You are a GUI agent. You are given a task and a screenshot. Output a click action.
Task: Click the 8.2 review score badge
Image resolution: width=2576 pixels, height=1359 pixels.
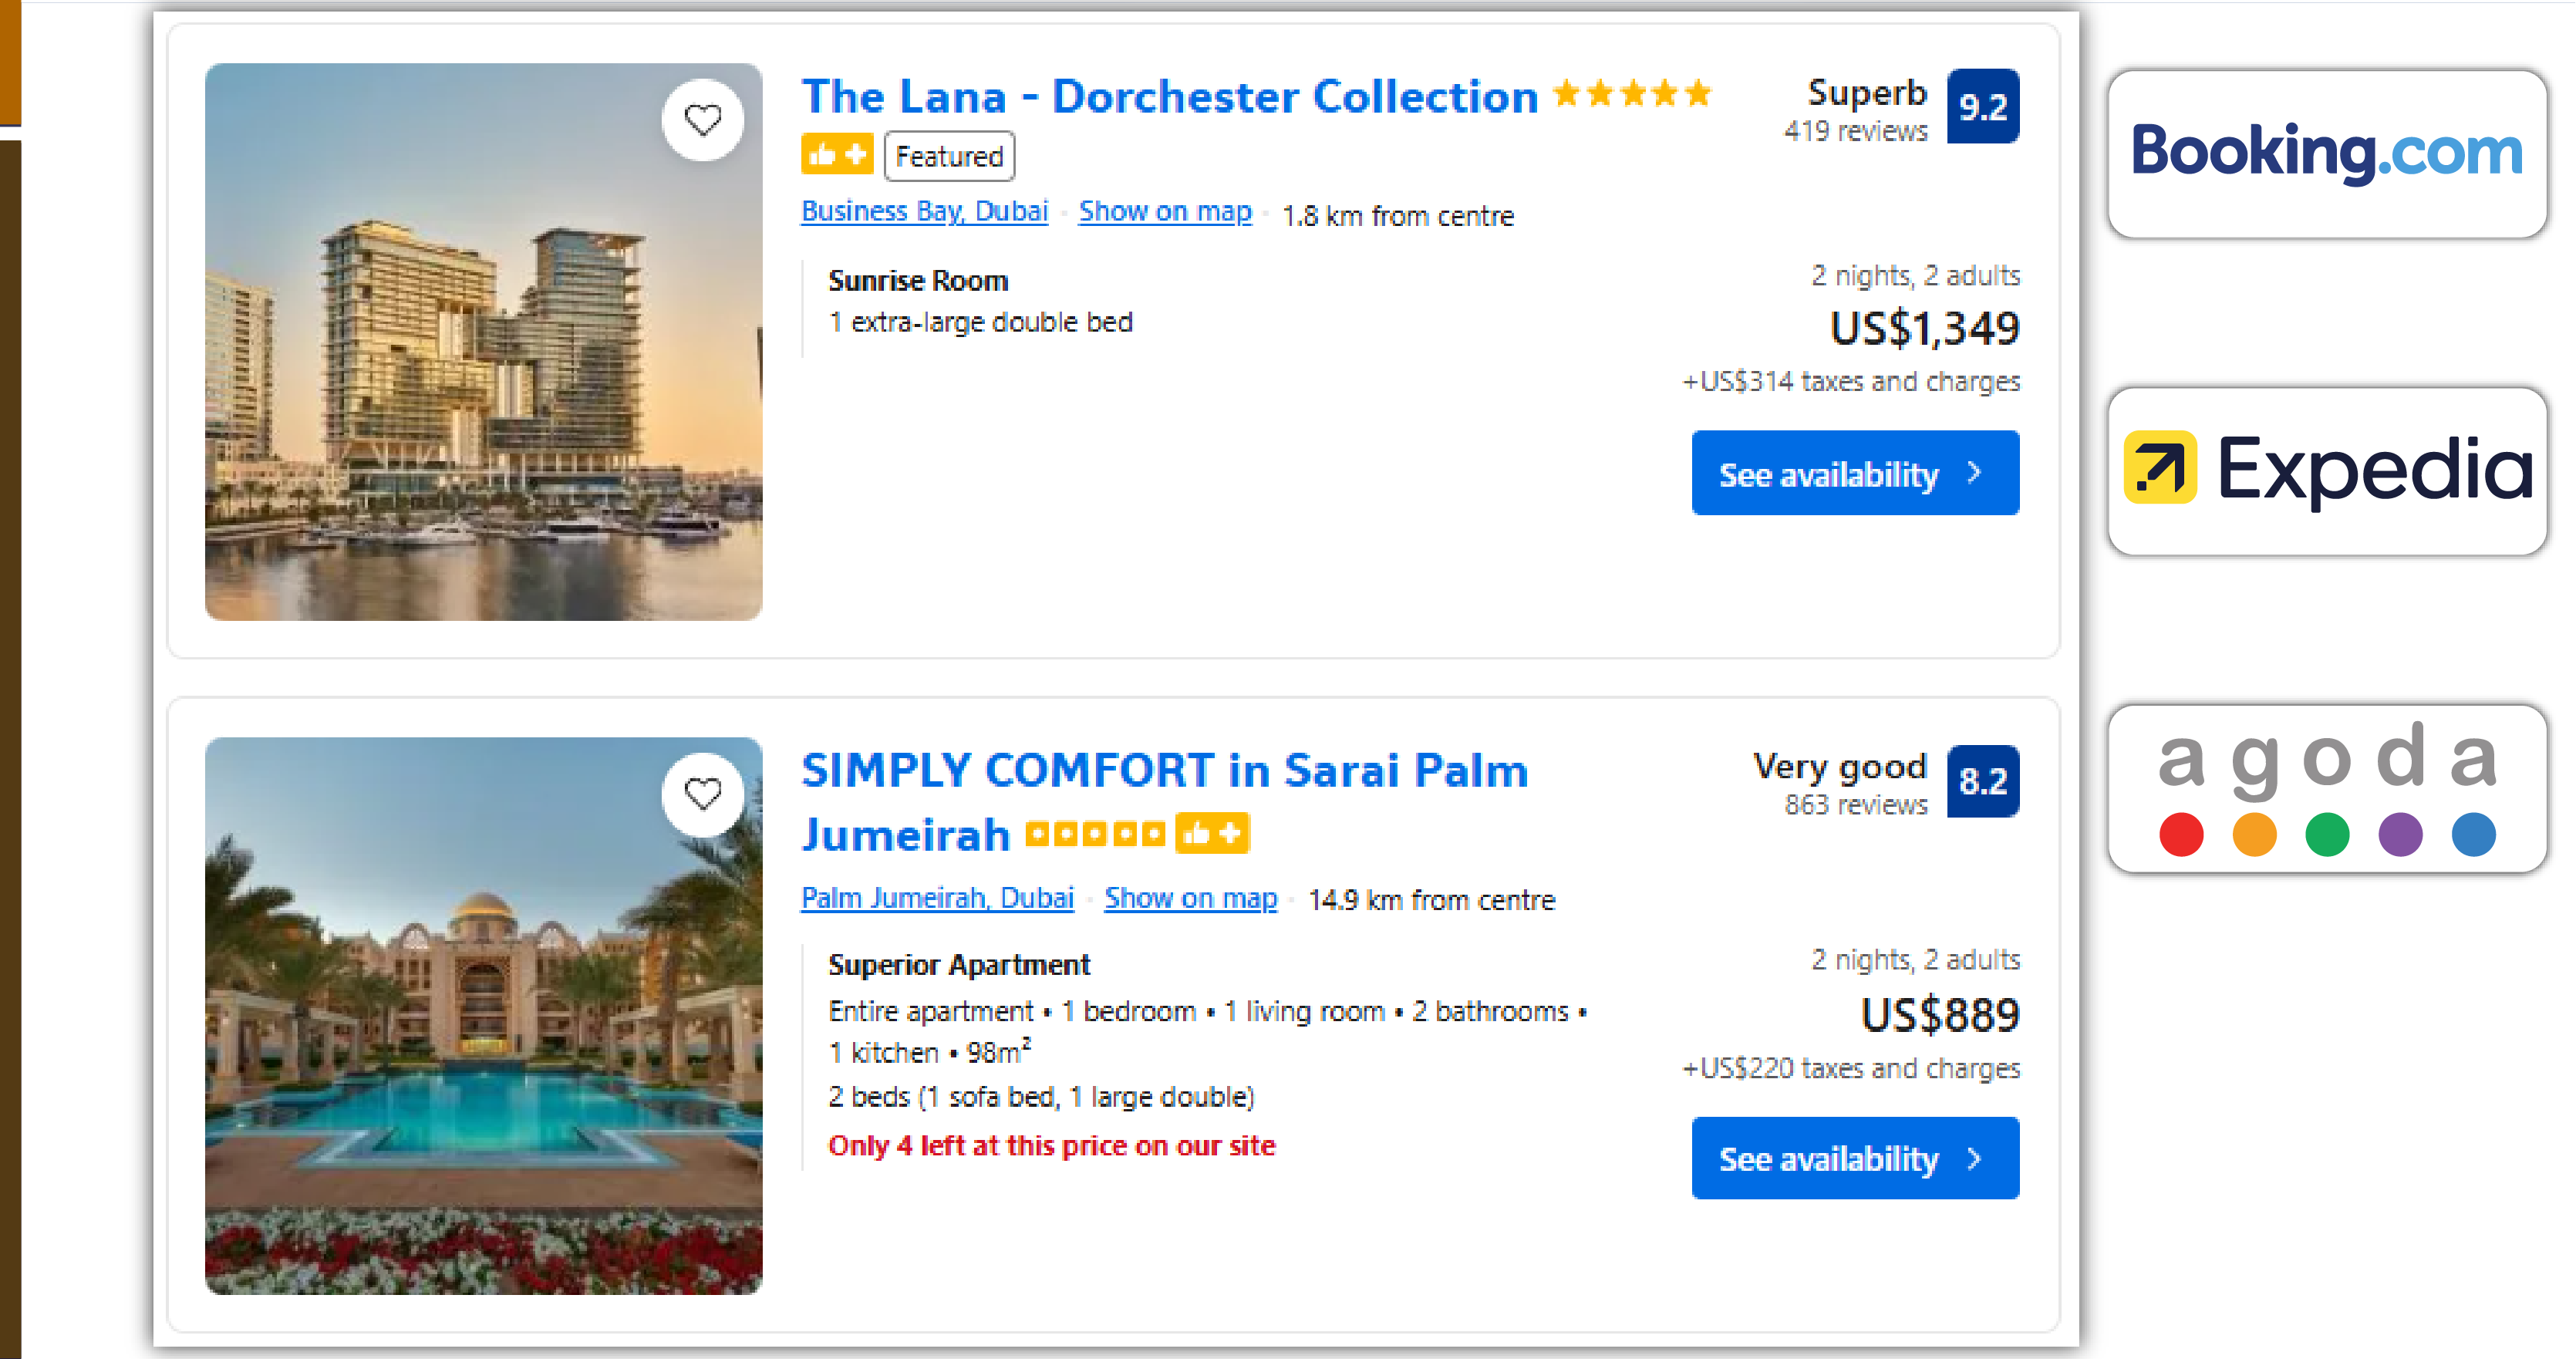(1982, 781)
